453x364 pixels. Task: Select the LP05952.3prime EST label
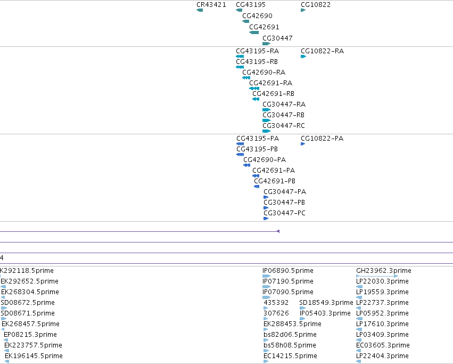pyautogui.click(x=382, y=313)
